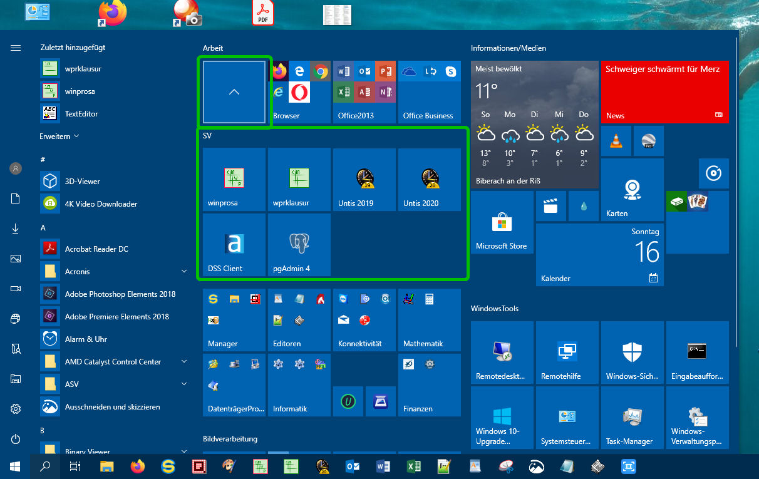The width and height of the screenshot is (759, 479).
Task: Open the Kalender tile showing Sonntag 16
Action: tap(599, 255)
